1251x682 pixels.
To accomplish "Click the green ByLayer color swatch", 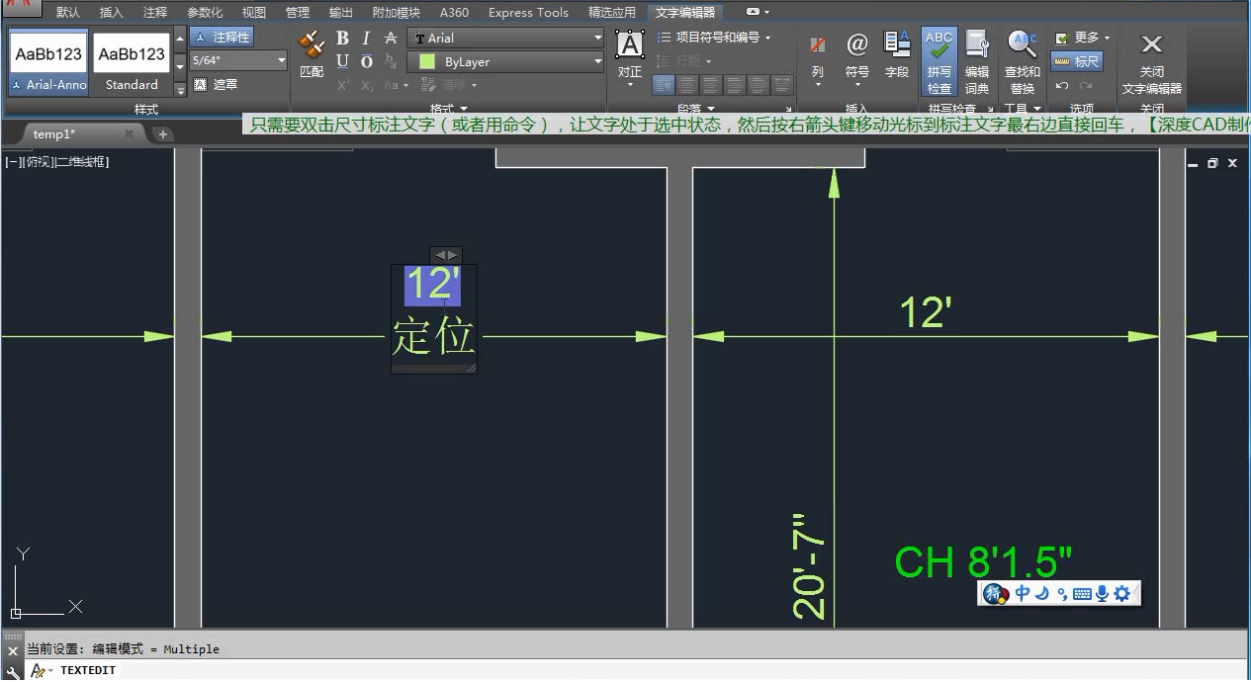I will (427, 61).
